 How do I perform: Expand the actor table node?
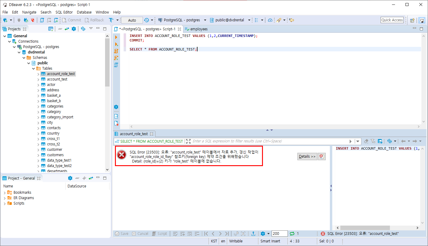click(38, 85)
